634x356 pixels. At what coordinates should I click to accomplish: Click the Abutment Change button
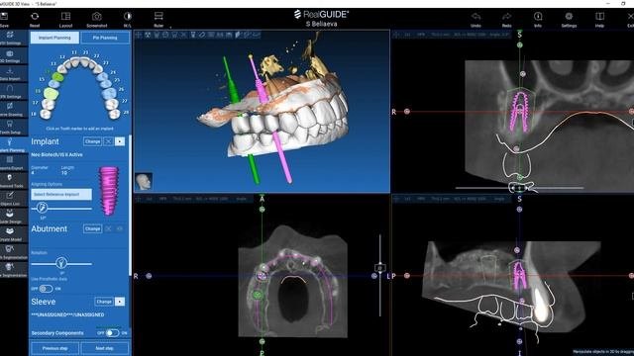click(92, 228)
